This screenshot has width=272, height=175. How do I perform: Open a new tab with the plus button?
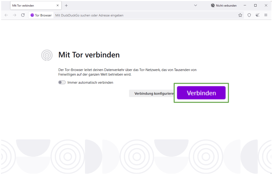tap(66, 5)
